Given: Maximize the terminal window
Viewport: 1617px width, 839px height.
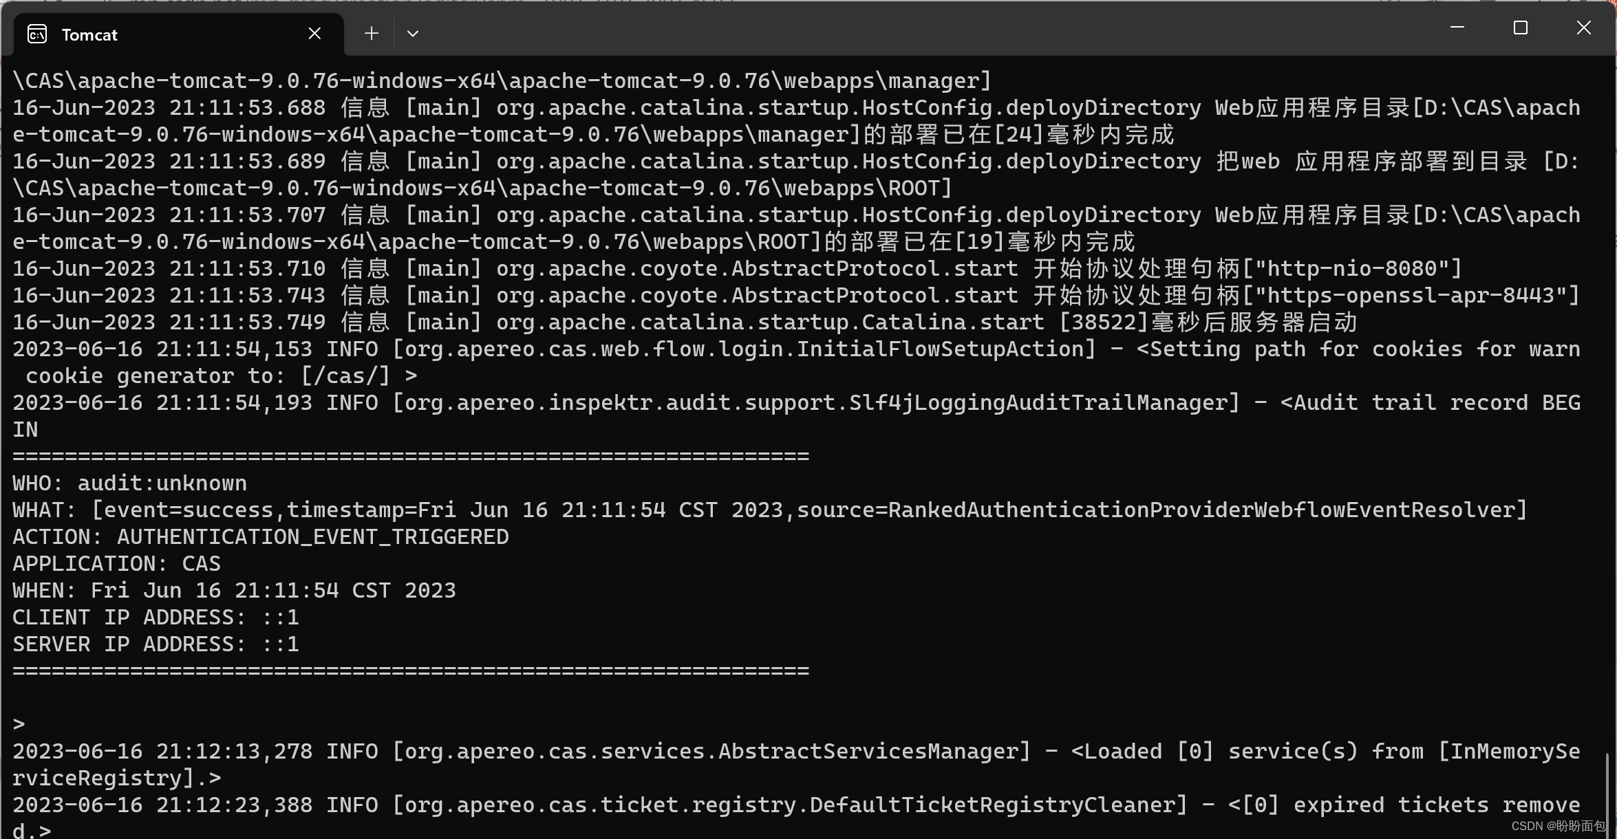Looking at the screenshot, I should coord(1520,28).
